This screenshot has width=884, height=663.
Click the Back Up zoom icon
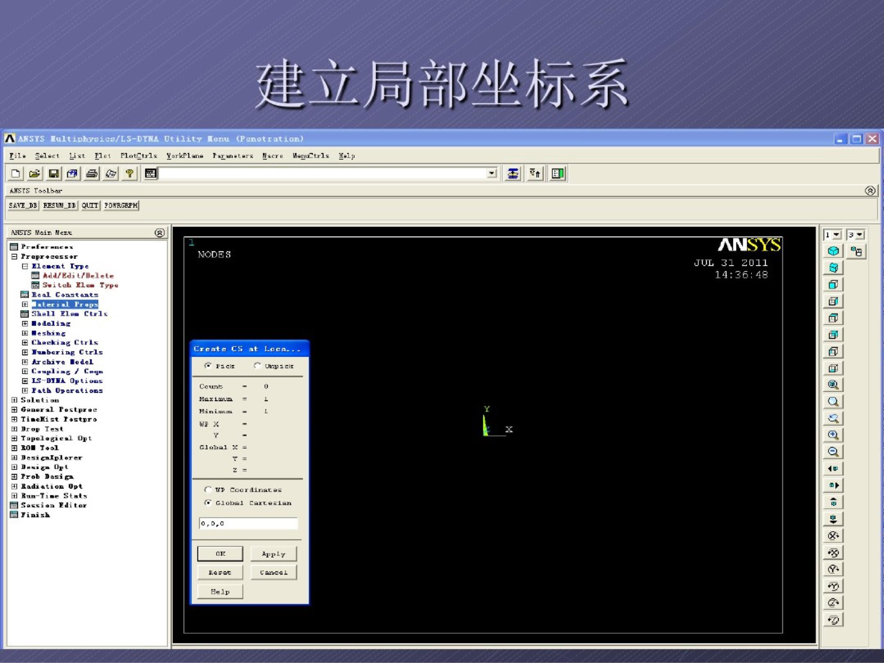[833, 418]
